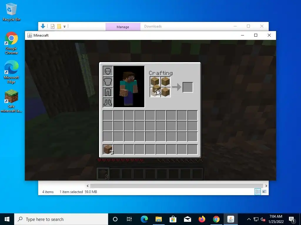Image resolution: width=301 pixels, height=225 pixels.
Task: Show hidden system tray icons
Action: (x=249, y=219)
